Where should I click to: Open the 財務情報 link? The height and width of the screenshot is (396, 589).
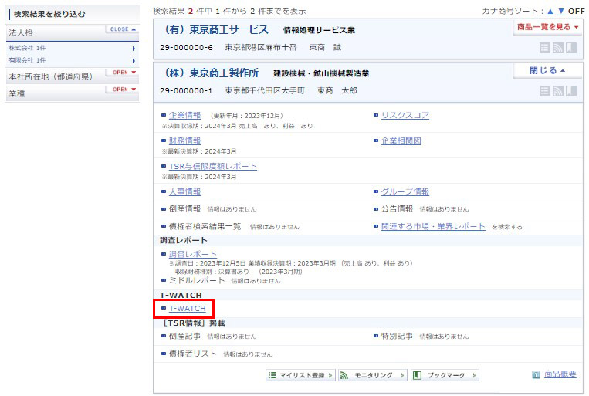pos(184,141)
